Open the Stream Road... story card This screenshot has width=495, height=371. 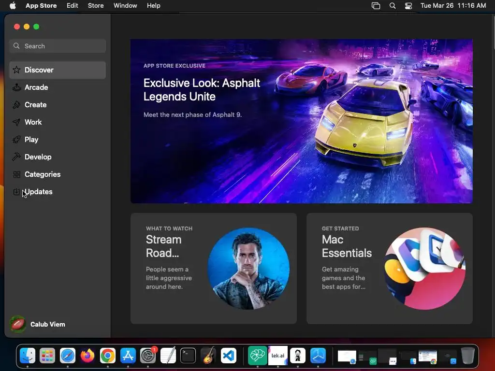click(213, 269)
